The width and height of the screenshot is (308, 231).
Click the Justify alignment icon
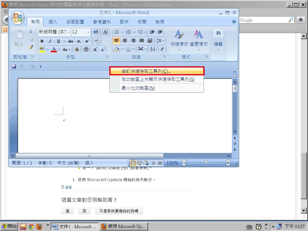141,41
